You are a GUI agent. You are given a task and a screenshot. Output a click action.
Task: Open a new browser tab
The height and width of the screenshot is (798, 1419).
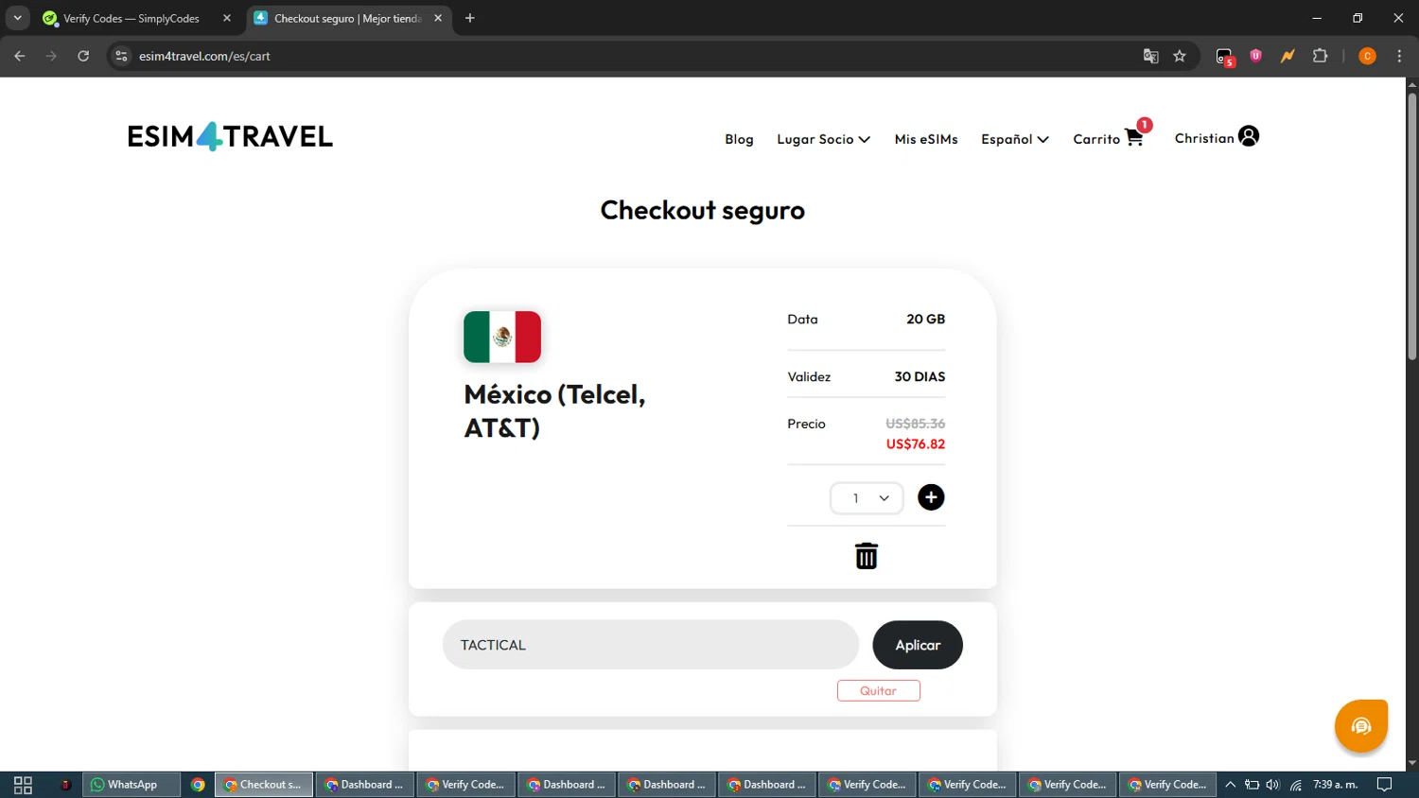point(470,18)
